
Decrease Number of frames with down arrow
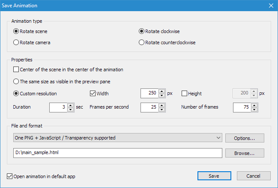pyautogui.click(x=254, y=109)
